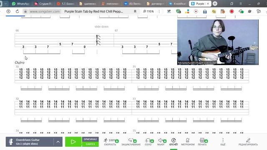Switch to the договор browser tab
The height and width of the screenshot is (150, 267).
click(155, 4)
